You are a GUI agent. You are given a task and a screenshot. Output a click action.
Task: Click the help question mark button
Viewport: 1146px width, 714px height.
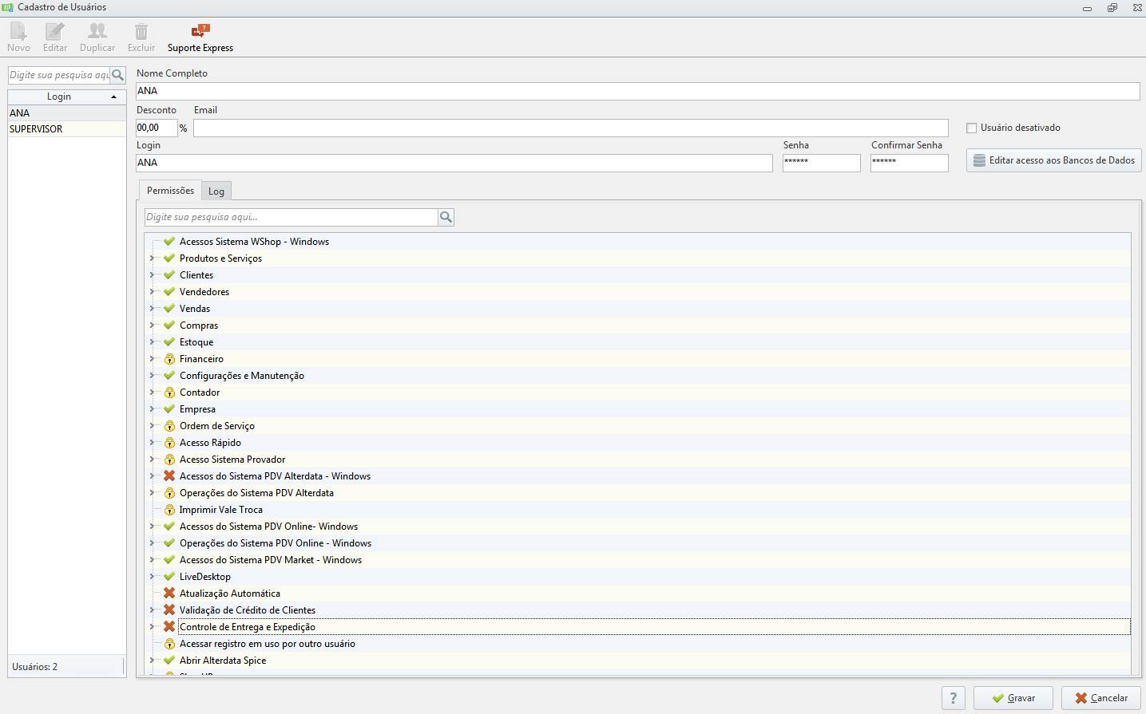click(x=954, y=698)
